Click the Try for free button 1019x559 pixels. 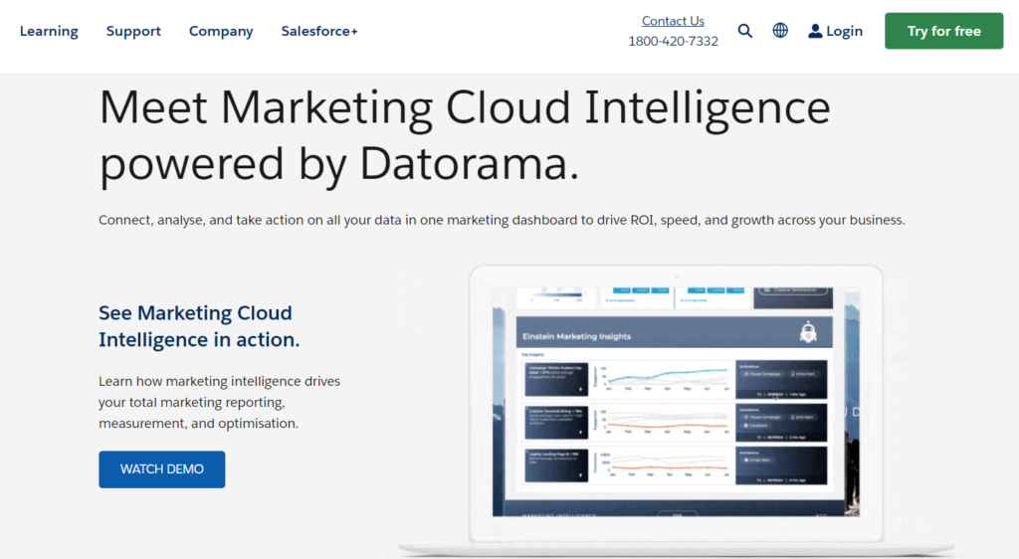coord(943,31)
